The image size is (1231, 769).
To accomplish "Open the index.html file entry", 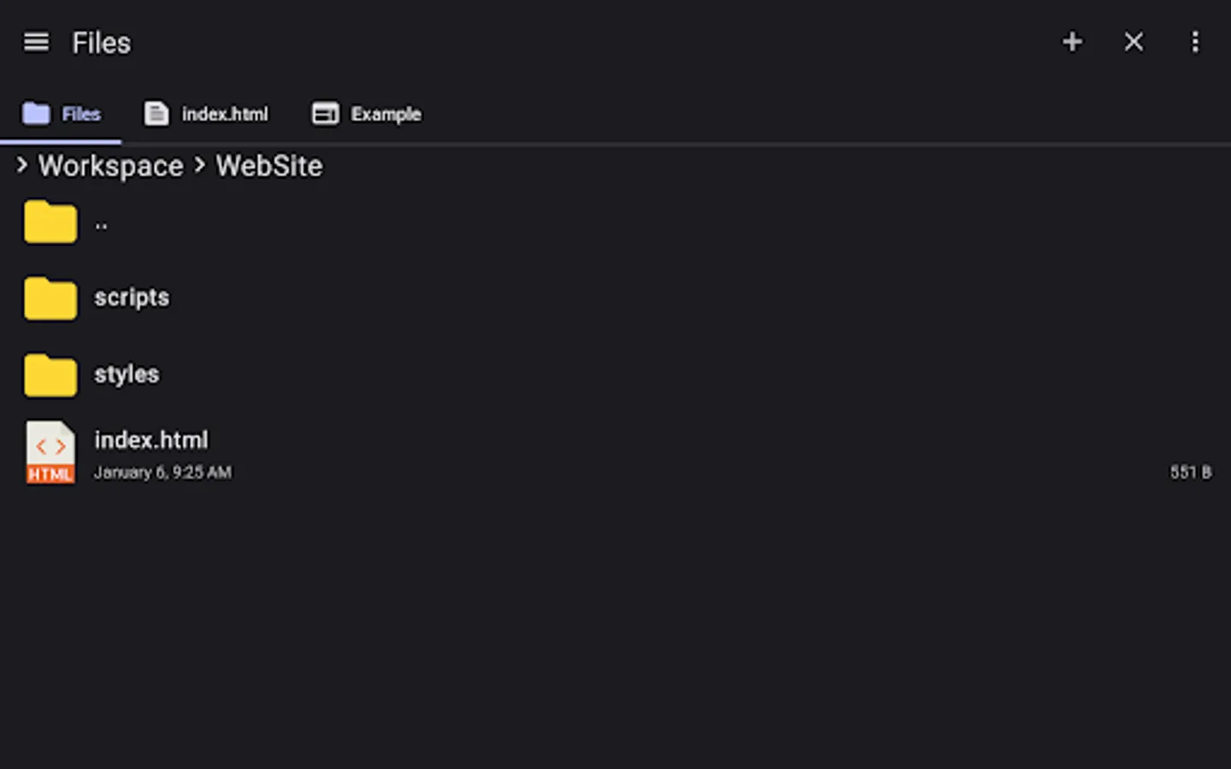I will coord(151,440).
